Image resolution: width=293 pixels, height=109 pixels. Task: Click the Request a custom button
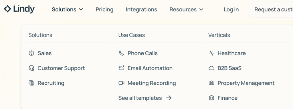271,9
